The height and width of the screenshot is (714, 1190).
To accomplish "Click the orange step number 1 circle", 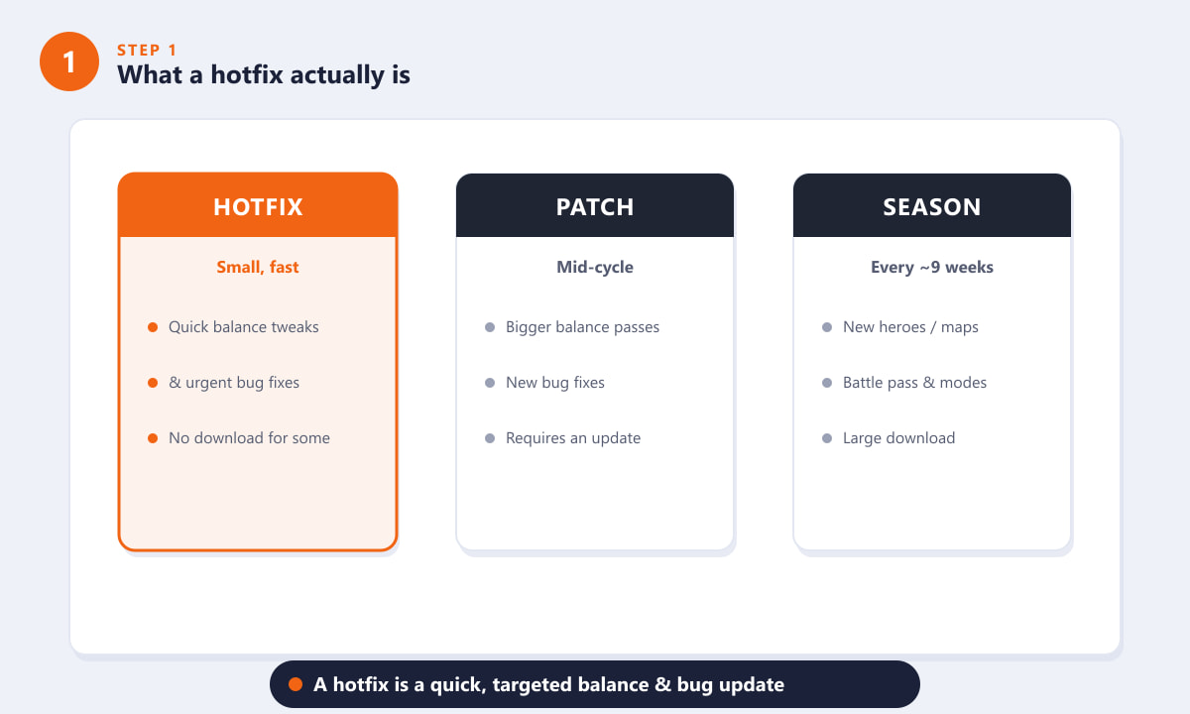I will (x=69, y=61).
